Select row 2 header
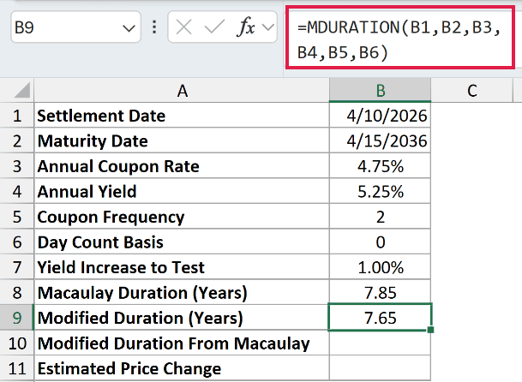 tap(17, 140)
